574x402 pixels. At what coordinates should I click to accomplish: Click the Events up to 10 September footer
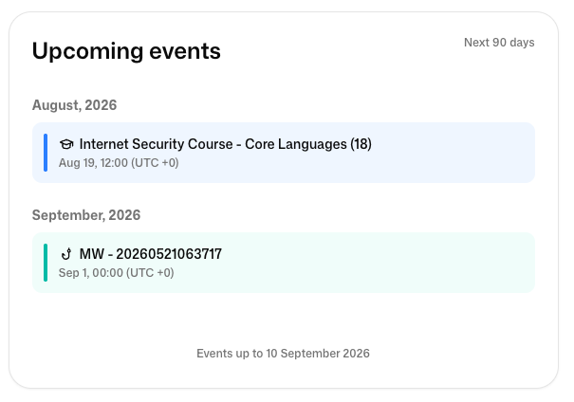point(283,354)
